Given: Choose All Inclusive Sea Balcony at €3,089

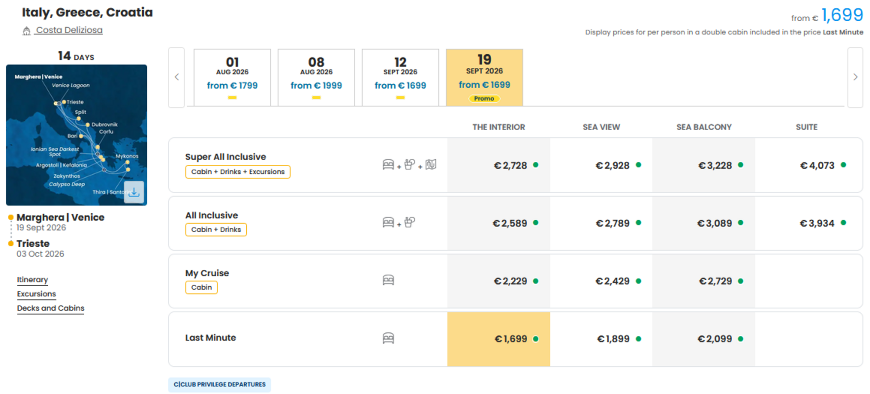Looking at the screenshot, I should tap(703, 223).
